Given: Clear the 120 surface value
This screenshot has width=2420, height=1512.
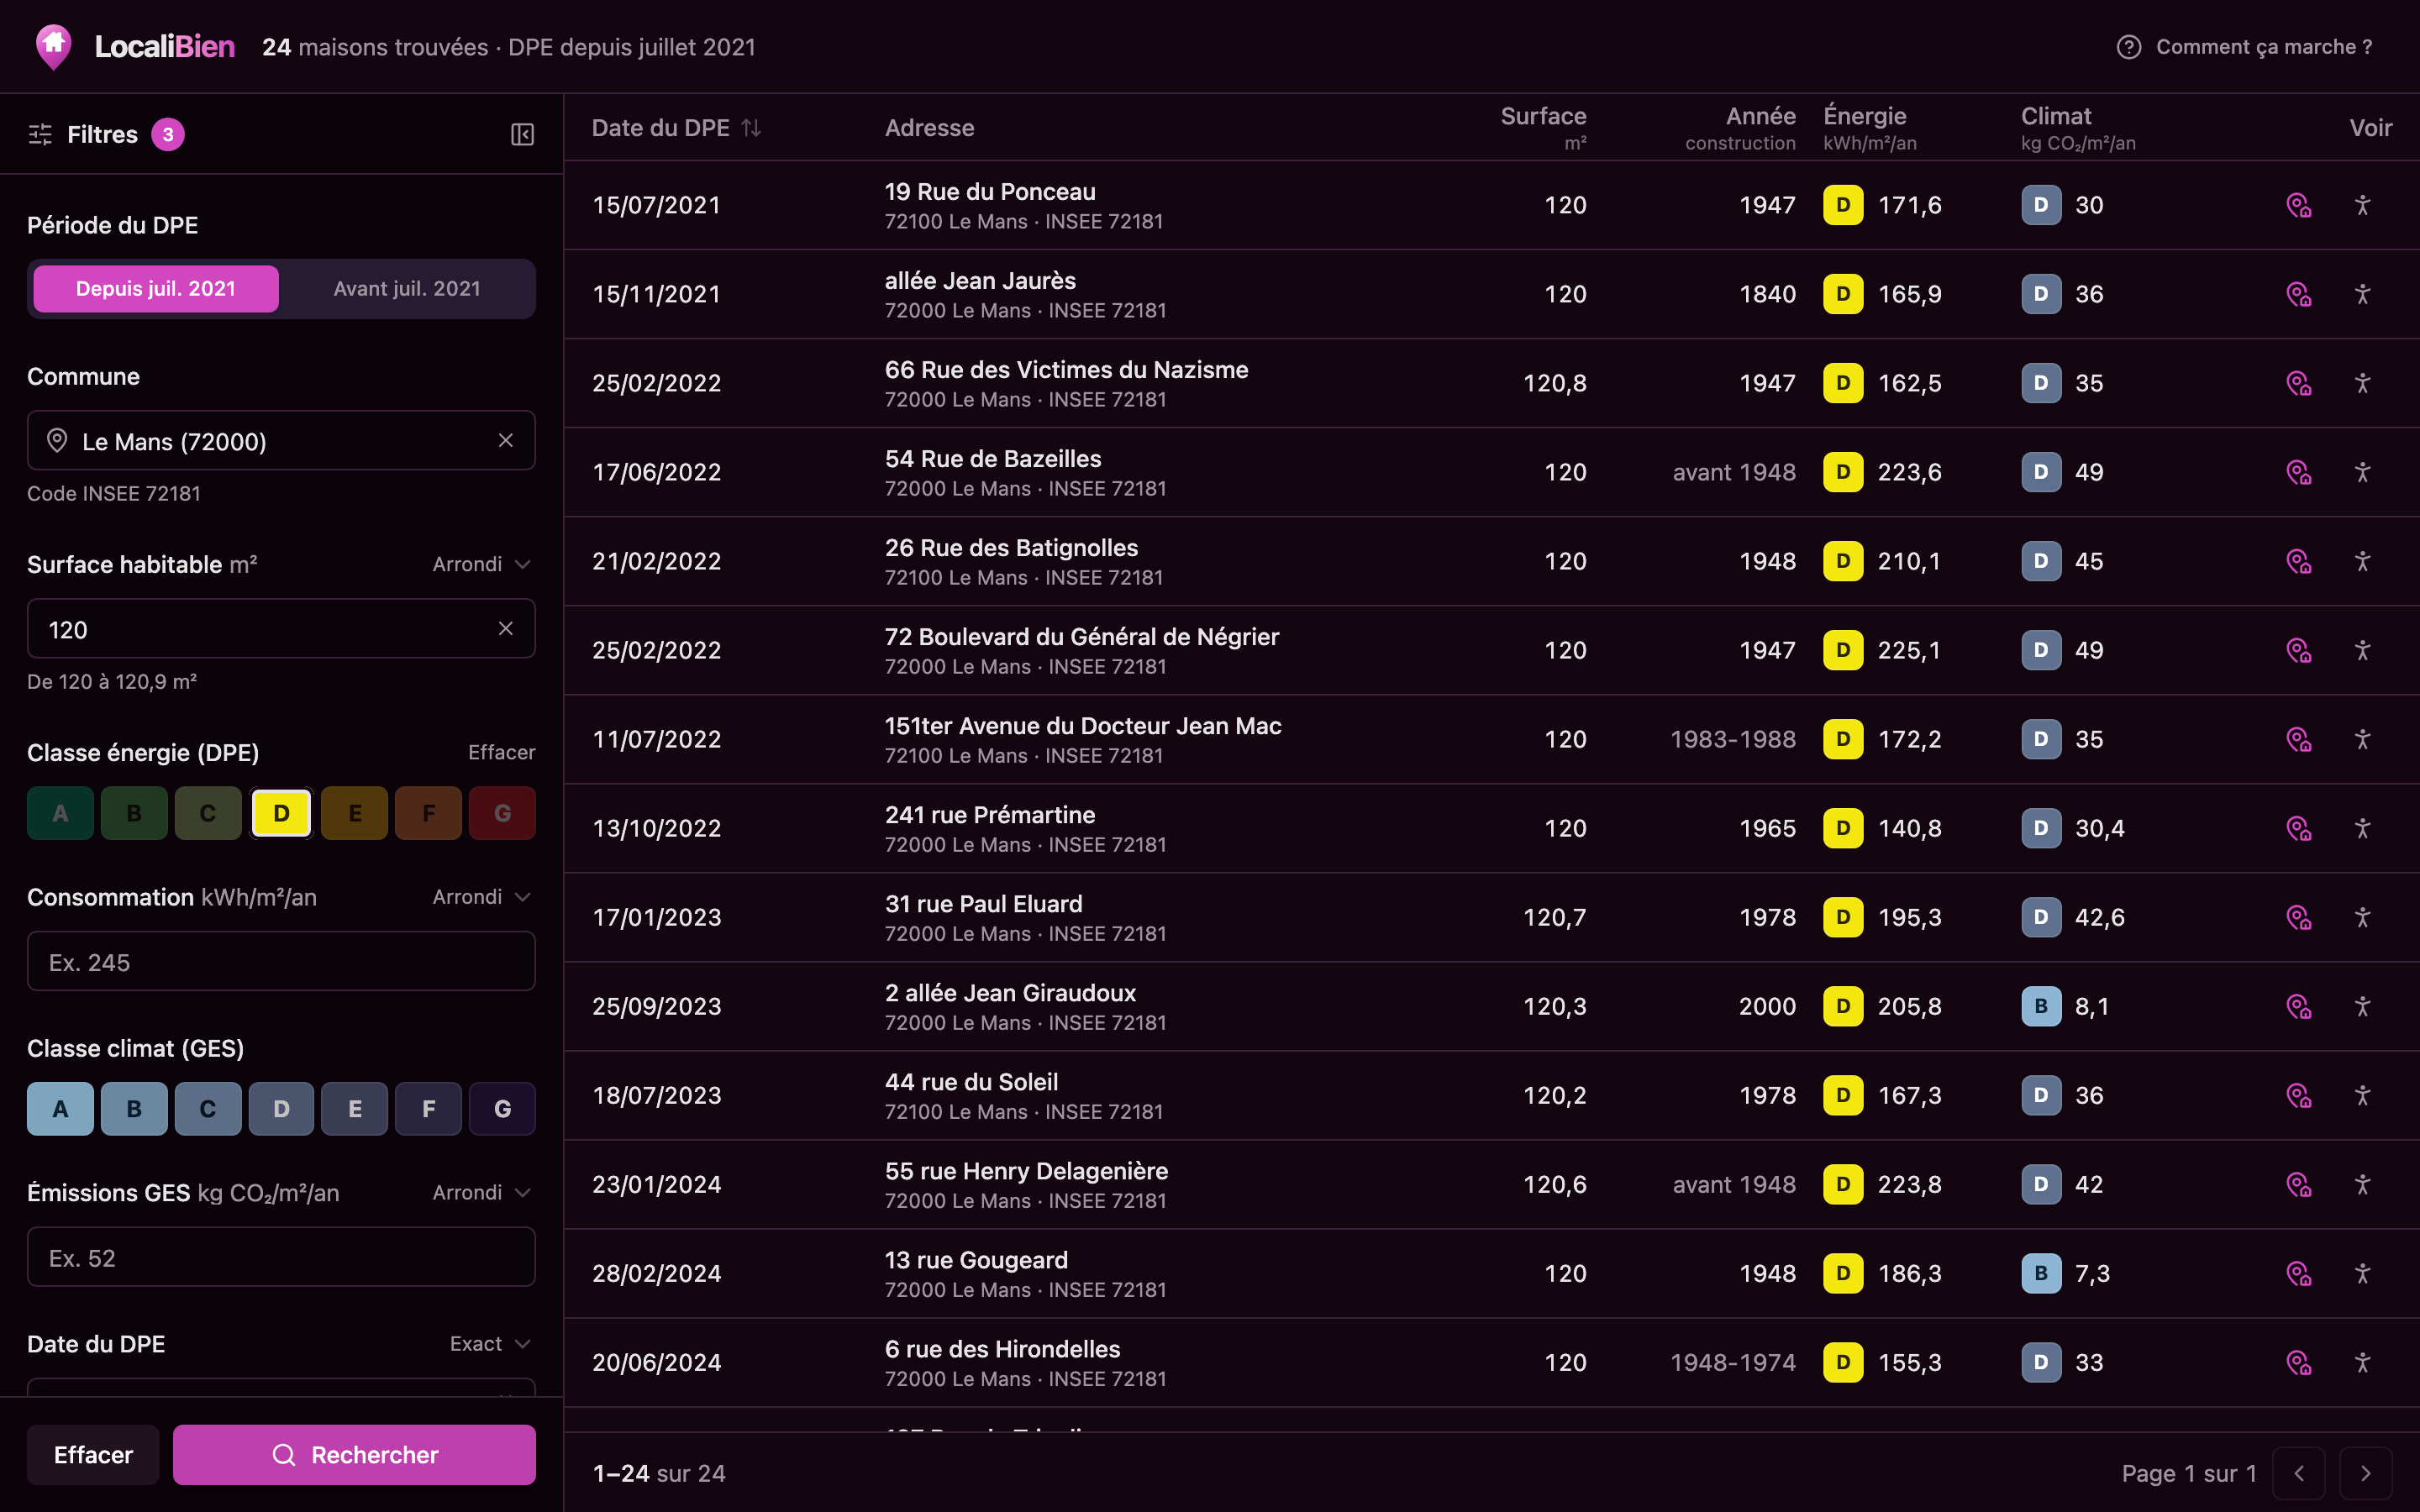Looking at the screenshot, I should coord(506,628).
